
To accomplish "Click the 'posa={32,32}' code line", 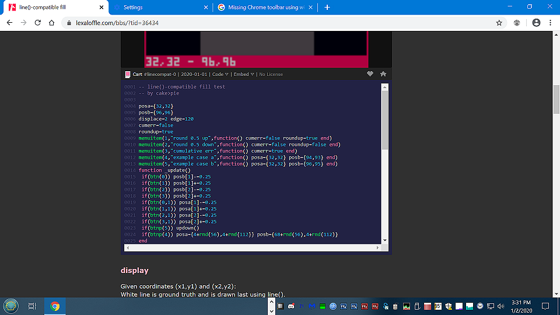I will click(156, 106).
